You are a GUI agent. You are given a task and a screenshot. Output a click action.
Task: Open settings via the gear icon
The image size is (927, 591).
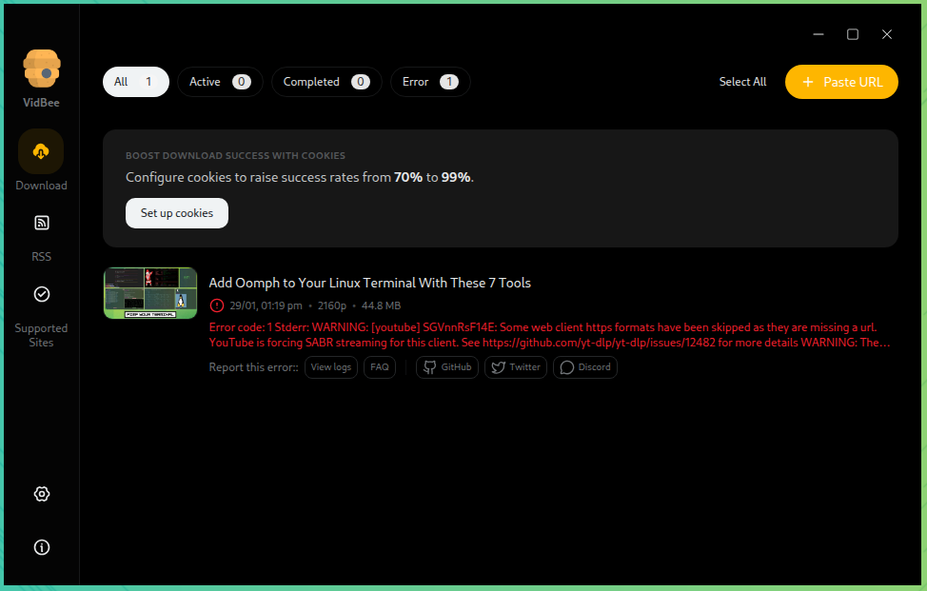41,494
